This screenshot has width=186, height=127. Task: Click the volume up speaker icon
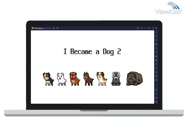tap(156, 36)
